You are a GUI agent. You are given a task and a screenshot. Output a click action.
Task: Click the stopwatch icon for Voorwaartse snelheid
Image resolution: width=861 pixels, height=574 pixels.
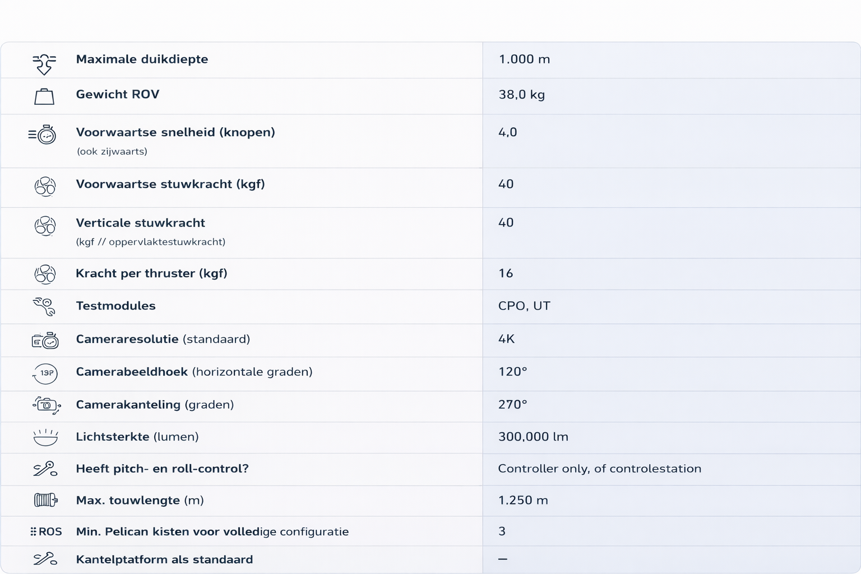tap(43, 135)
